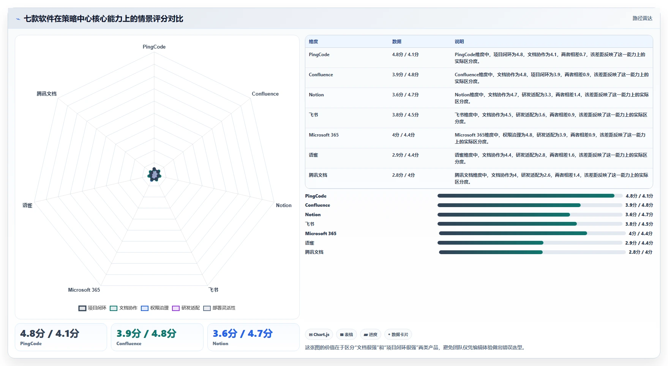Toggle the 文档协作 legend color box
Screen dimensions: 668x366
(x=114, y=308)
